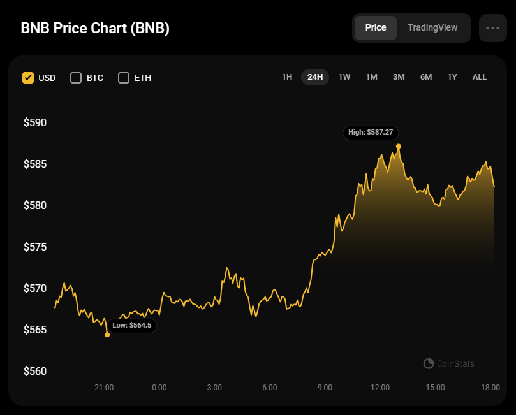The image size is (516, 415).
Task: Click the BNB Price Chart heading
Action: click(95, 29)
